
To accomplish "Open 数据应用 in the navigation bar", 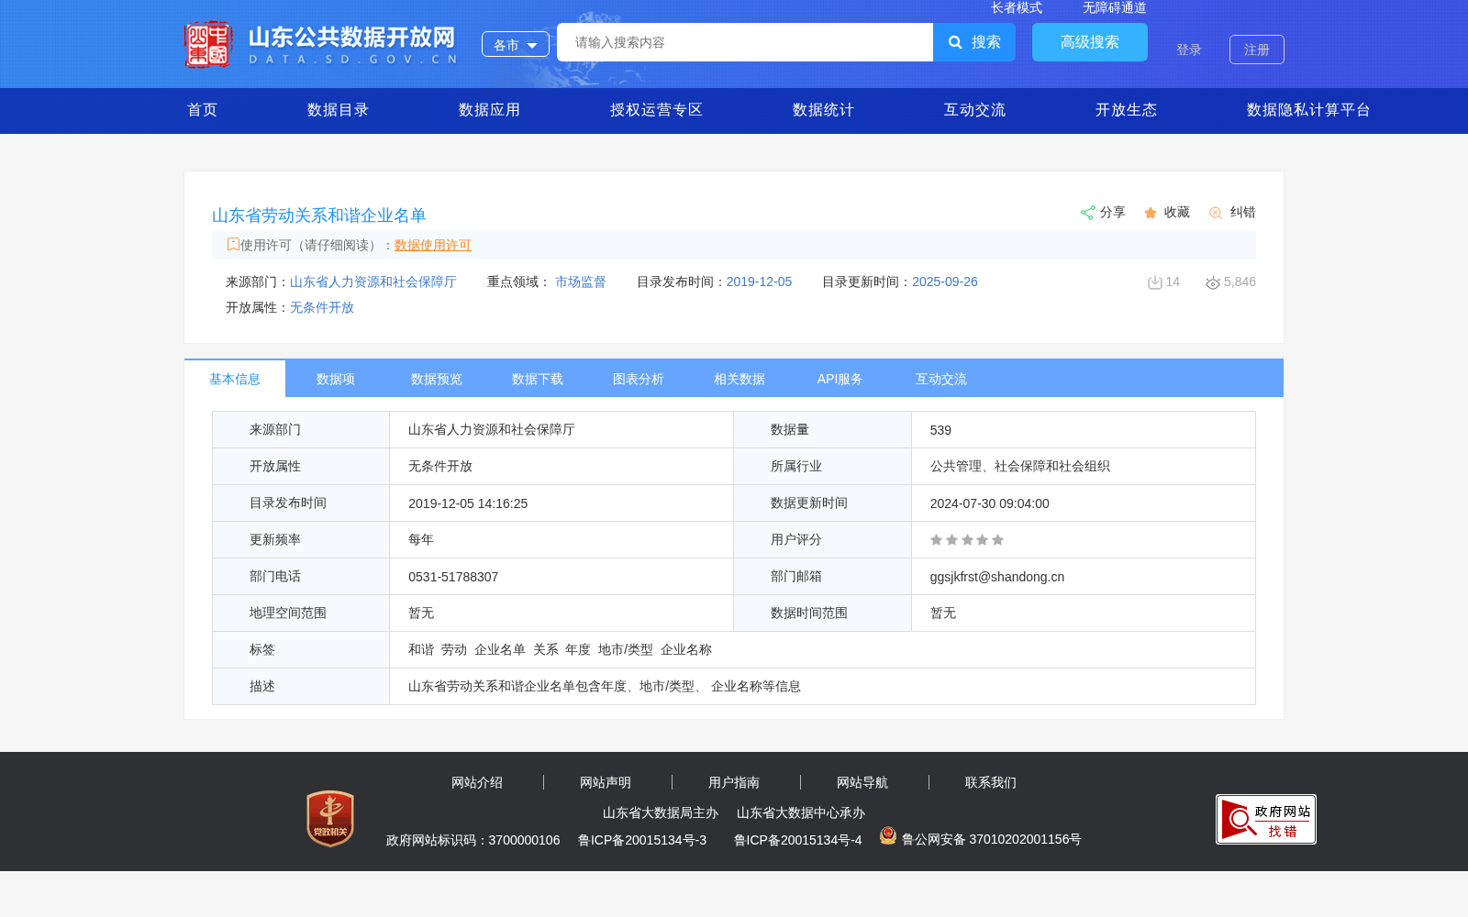I will click(x=490, y=110).
